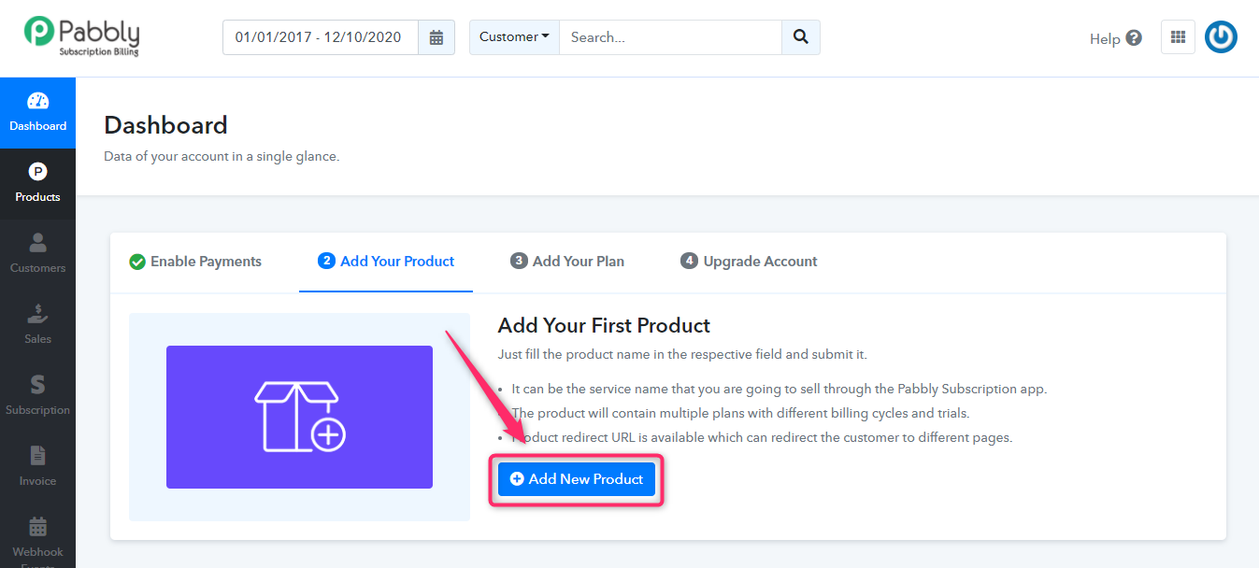Open the Pabbly Subscription Billing logo

pos(82,36)
